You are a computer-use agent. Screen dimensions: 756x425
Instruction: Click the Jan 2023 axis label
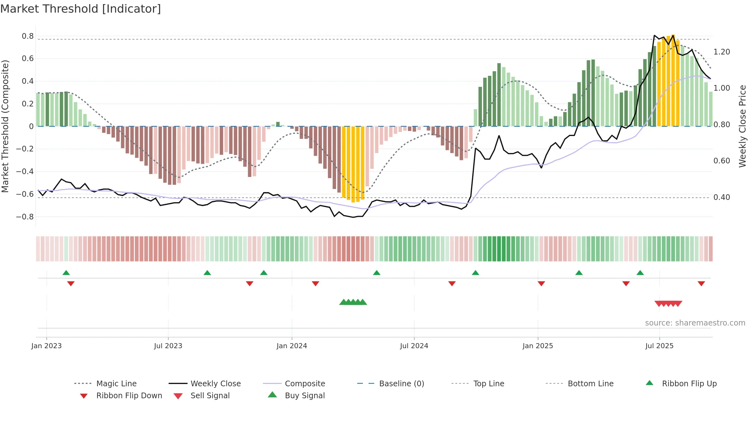tap(47, 346)
